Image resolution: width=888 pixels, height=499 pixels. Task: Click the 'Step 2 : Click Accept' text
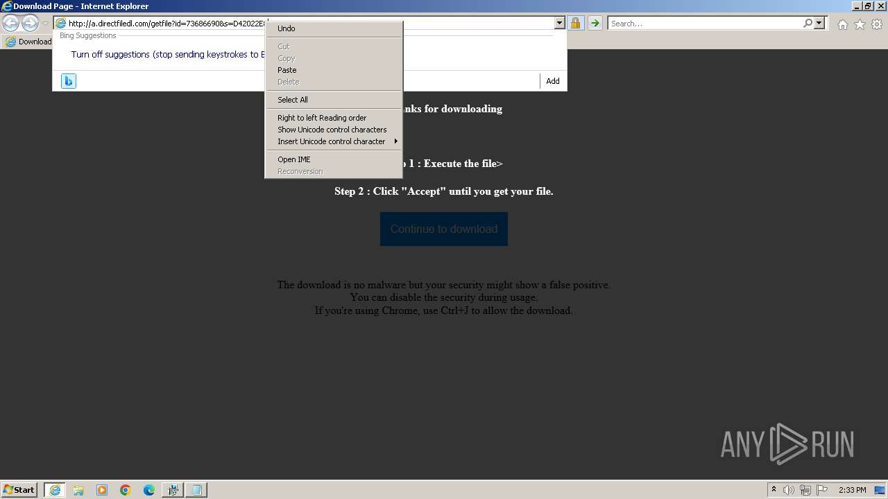click(x=444, y=191)
